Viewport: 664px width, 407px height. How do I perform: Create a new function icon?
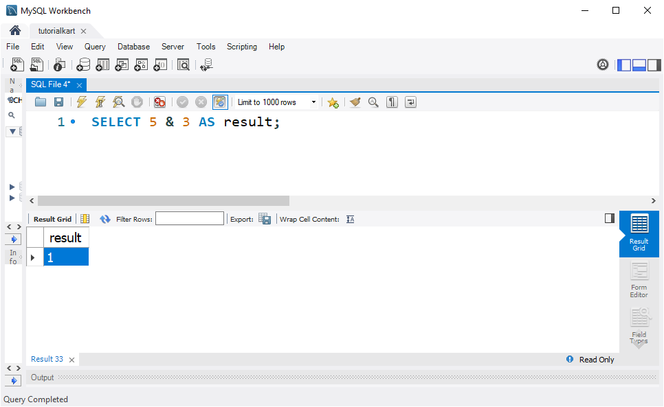coord(160,65)
